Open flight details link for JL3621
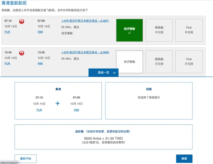The image size is (213, 164). click(85, 21)
